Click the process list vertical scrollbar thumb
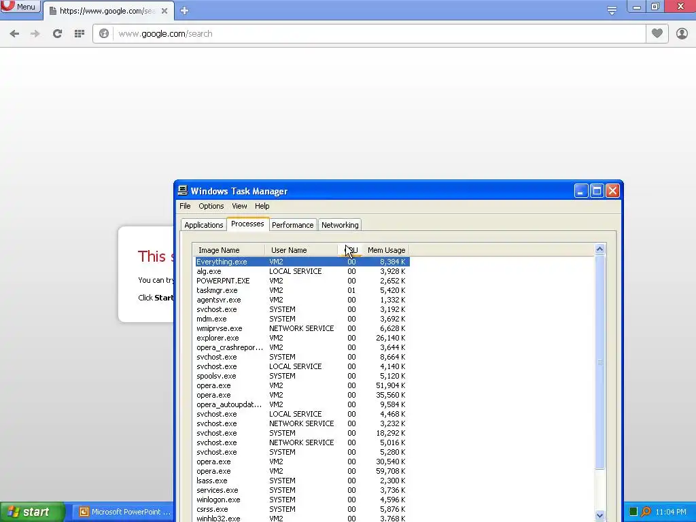This screenshot has height=522, width=696. pyautogui.click(x=599, y=362)
